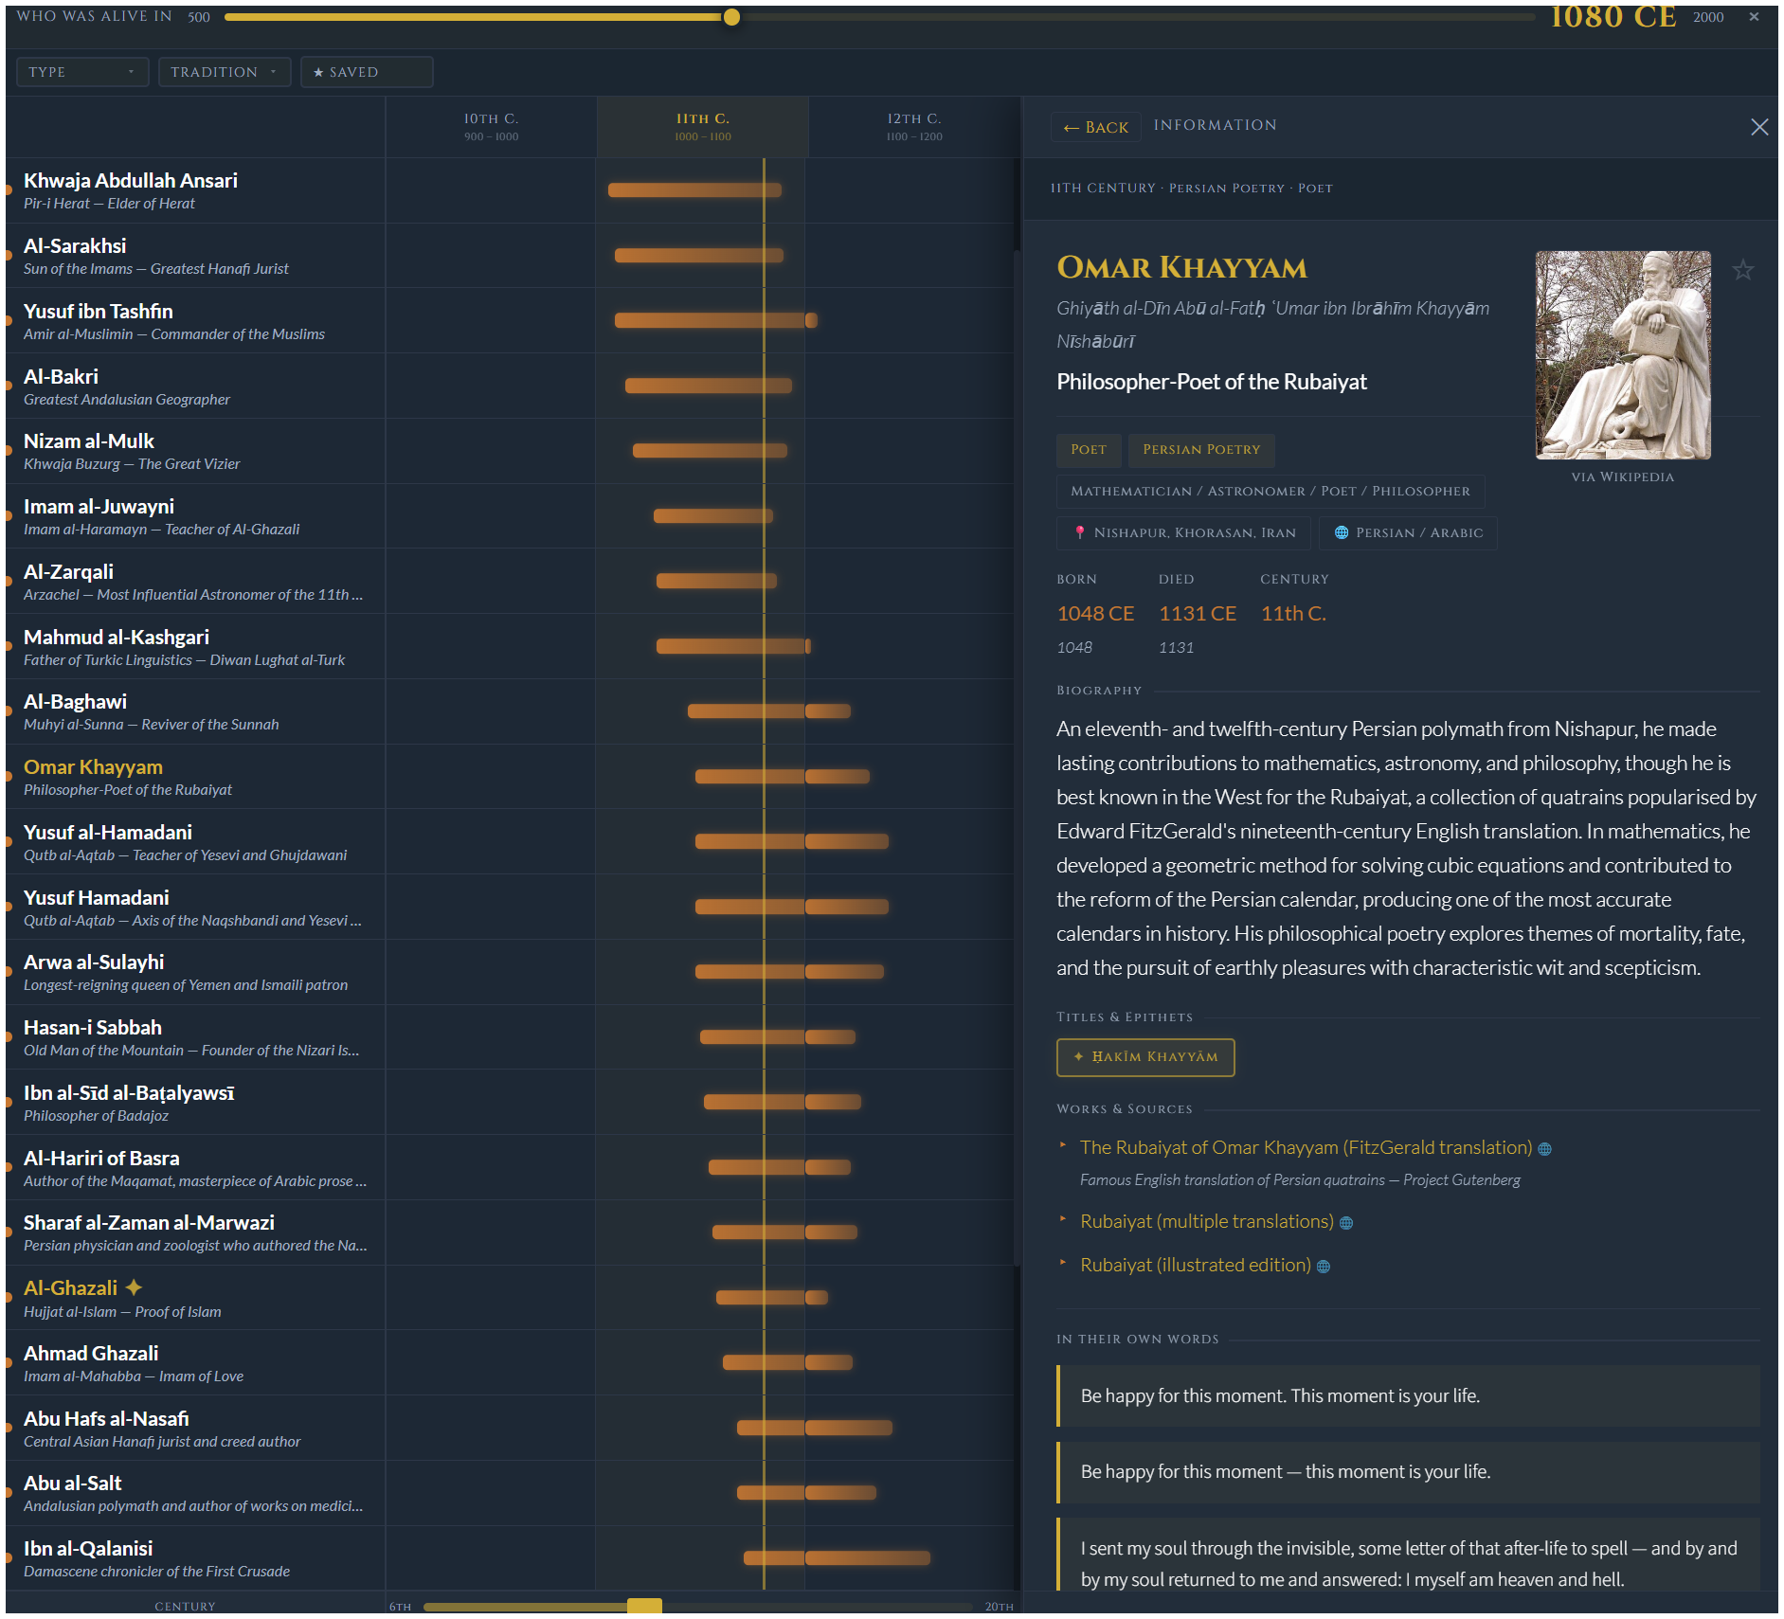Click the Omar Khayyam statue thumbnail
The width and height of the screenshot is (1784, 1619).
click(1621, 357)
